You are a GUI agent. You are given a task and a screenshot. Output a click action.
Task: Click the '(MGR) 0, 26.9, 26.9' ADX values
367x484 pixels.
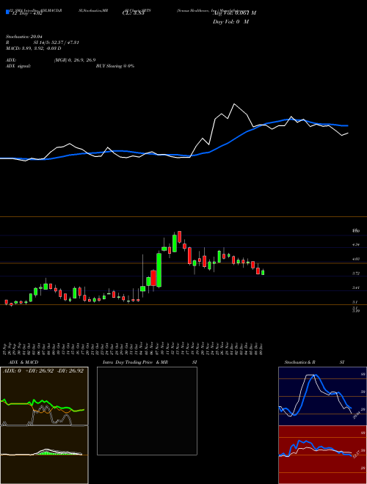75,60
